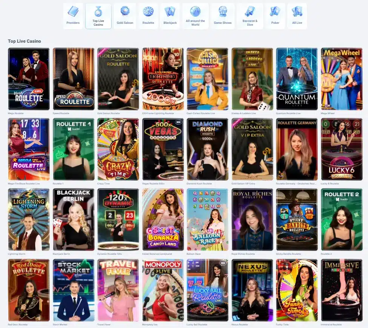Open the Funky Time game tile
This screenshot has width=368, height=328.
click(297, 290)
